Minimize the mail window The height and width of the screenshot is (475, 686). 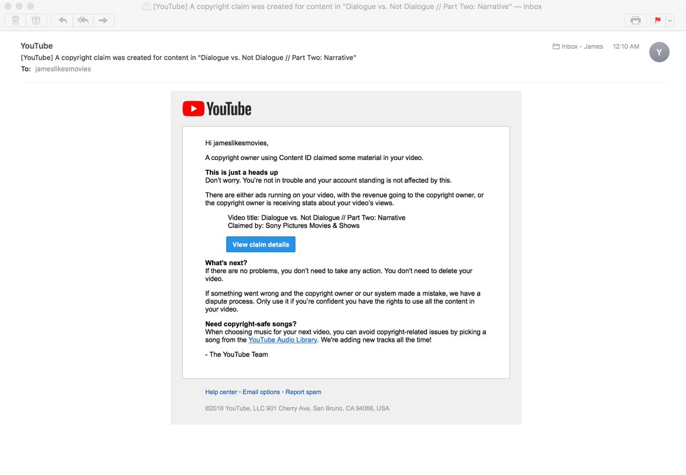point(20,6)
